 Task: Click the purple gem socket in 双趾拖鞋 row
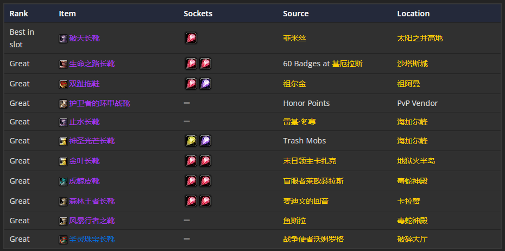(205, 84)
